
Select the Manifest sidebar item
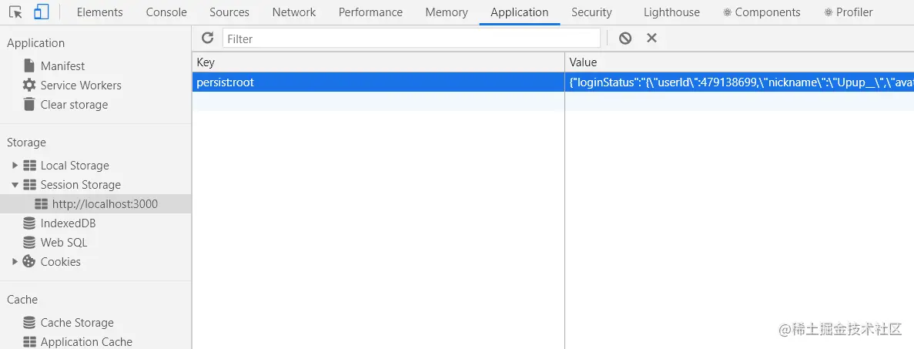62,66
